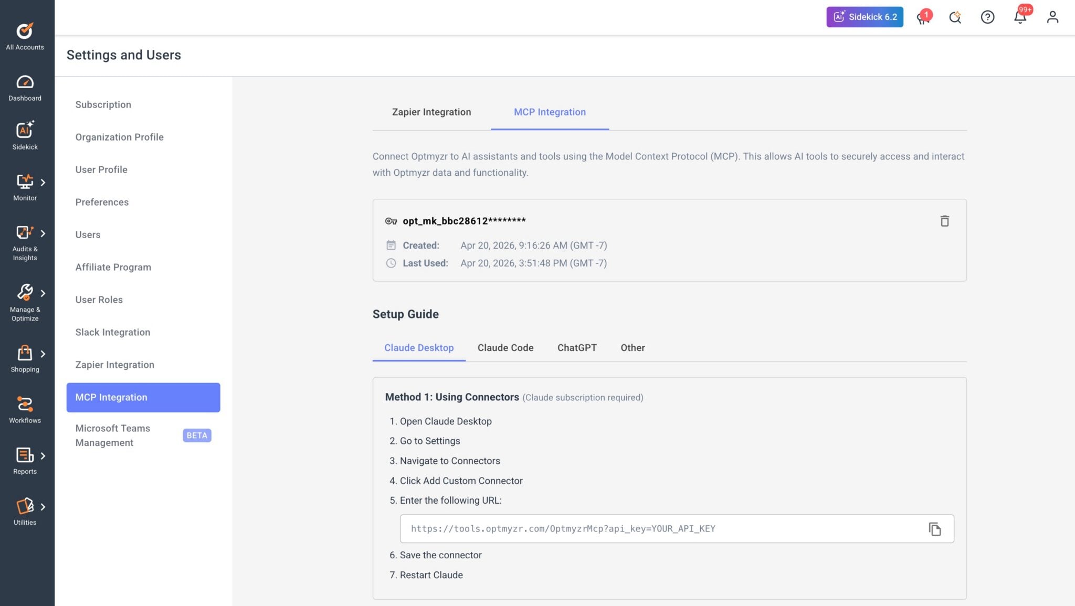Open All Accounts in the sidebar
Screen dimensions: 1075x606
25,36
